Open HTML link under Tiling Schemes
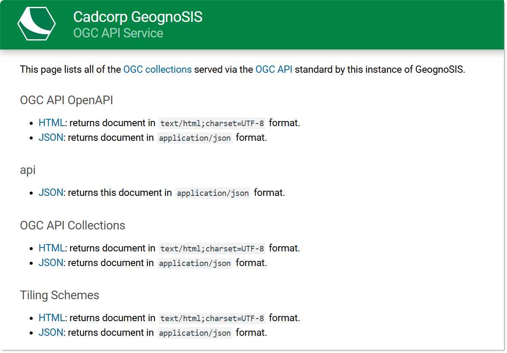This screenshot has height=353, width=507. point(51,318)
